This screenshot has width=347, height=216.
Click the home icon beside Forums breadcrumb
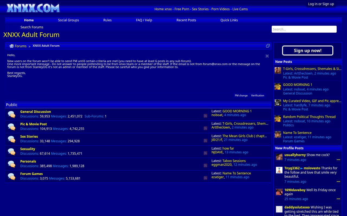11,46
